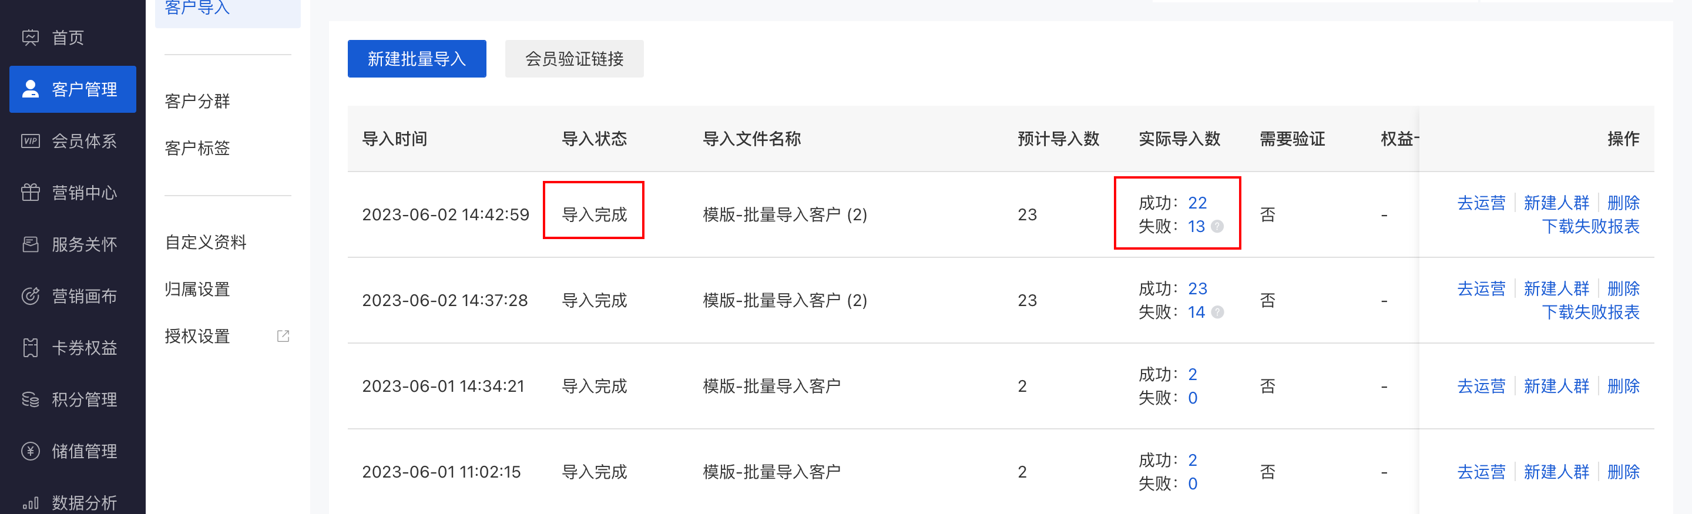Click the 会员验证链接 button

[x=574, y=59]
